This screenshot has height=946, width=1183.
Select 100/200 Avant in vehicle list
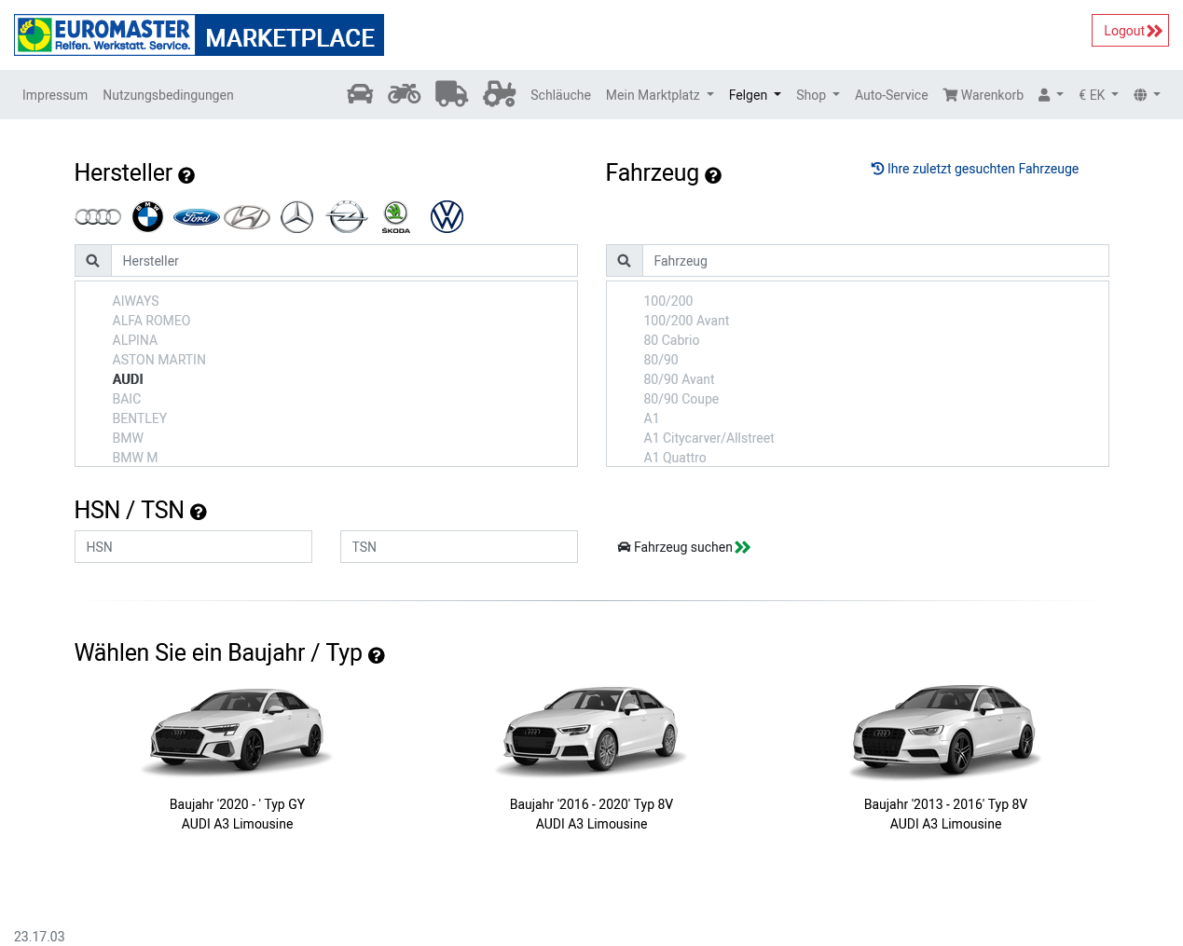click(x=686, y=321)
